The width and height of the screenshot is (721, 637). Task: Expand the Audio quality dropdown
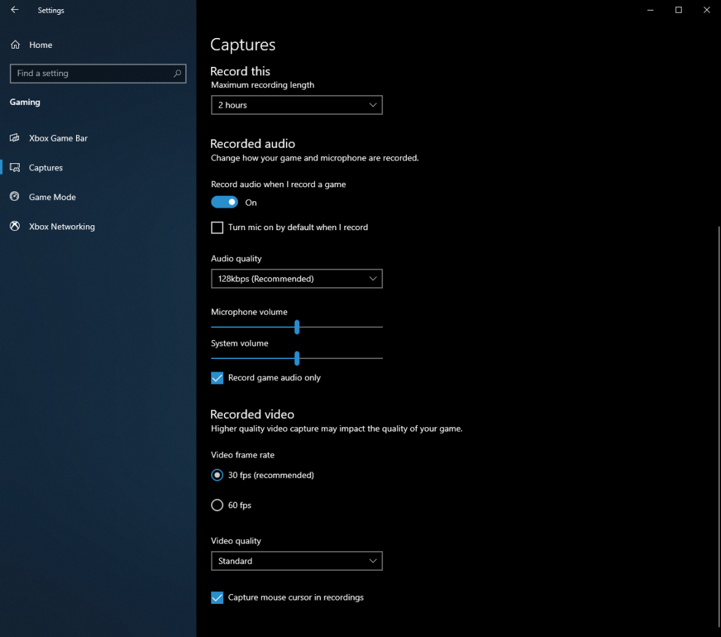tap(296, 279)
